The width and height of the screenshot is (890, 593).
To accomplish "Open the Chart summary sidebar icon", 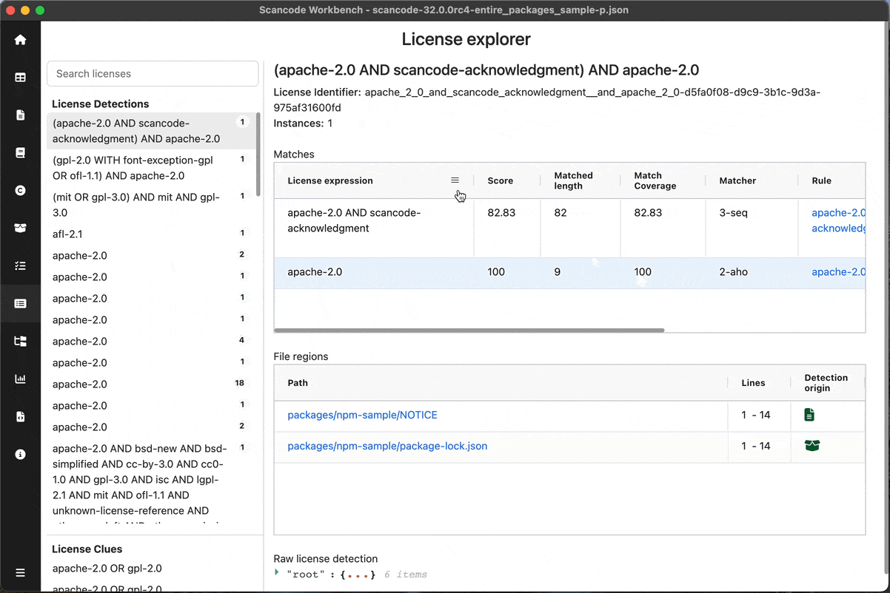I will [x=20, y=379].
